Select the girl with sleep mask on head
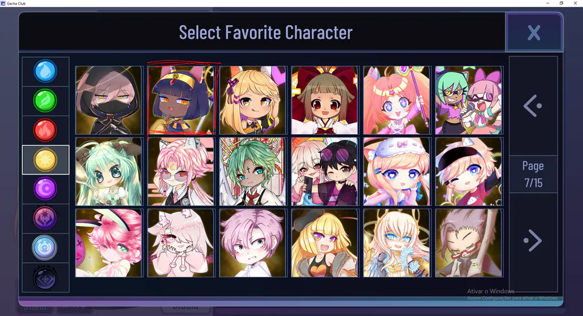Screen dimensions: 583x316 397,172
